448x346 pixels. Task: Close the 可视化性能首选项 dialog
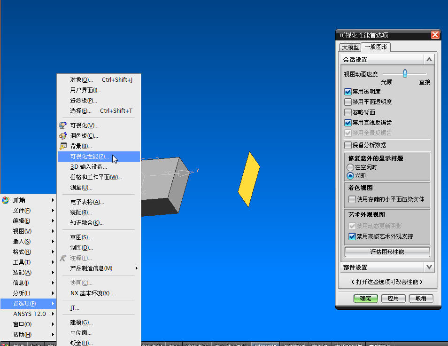(x=435, y=35)
